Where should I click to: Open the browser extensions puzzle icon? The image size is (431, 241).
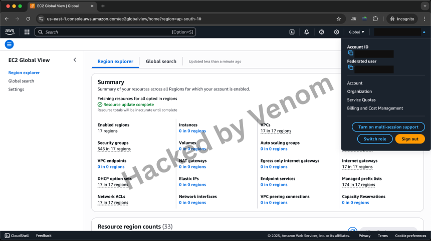click(375, 19)
